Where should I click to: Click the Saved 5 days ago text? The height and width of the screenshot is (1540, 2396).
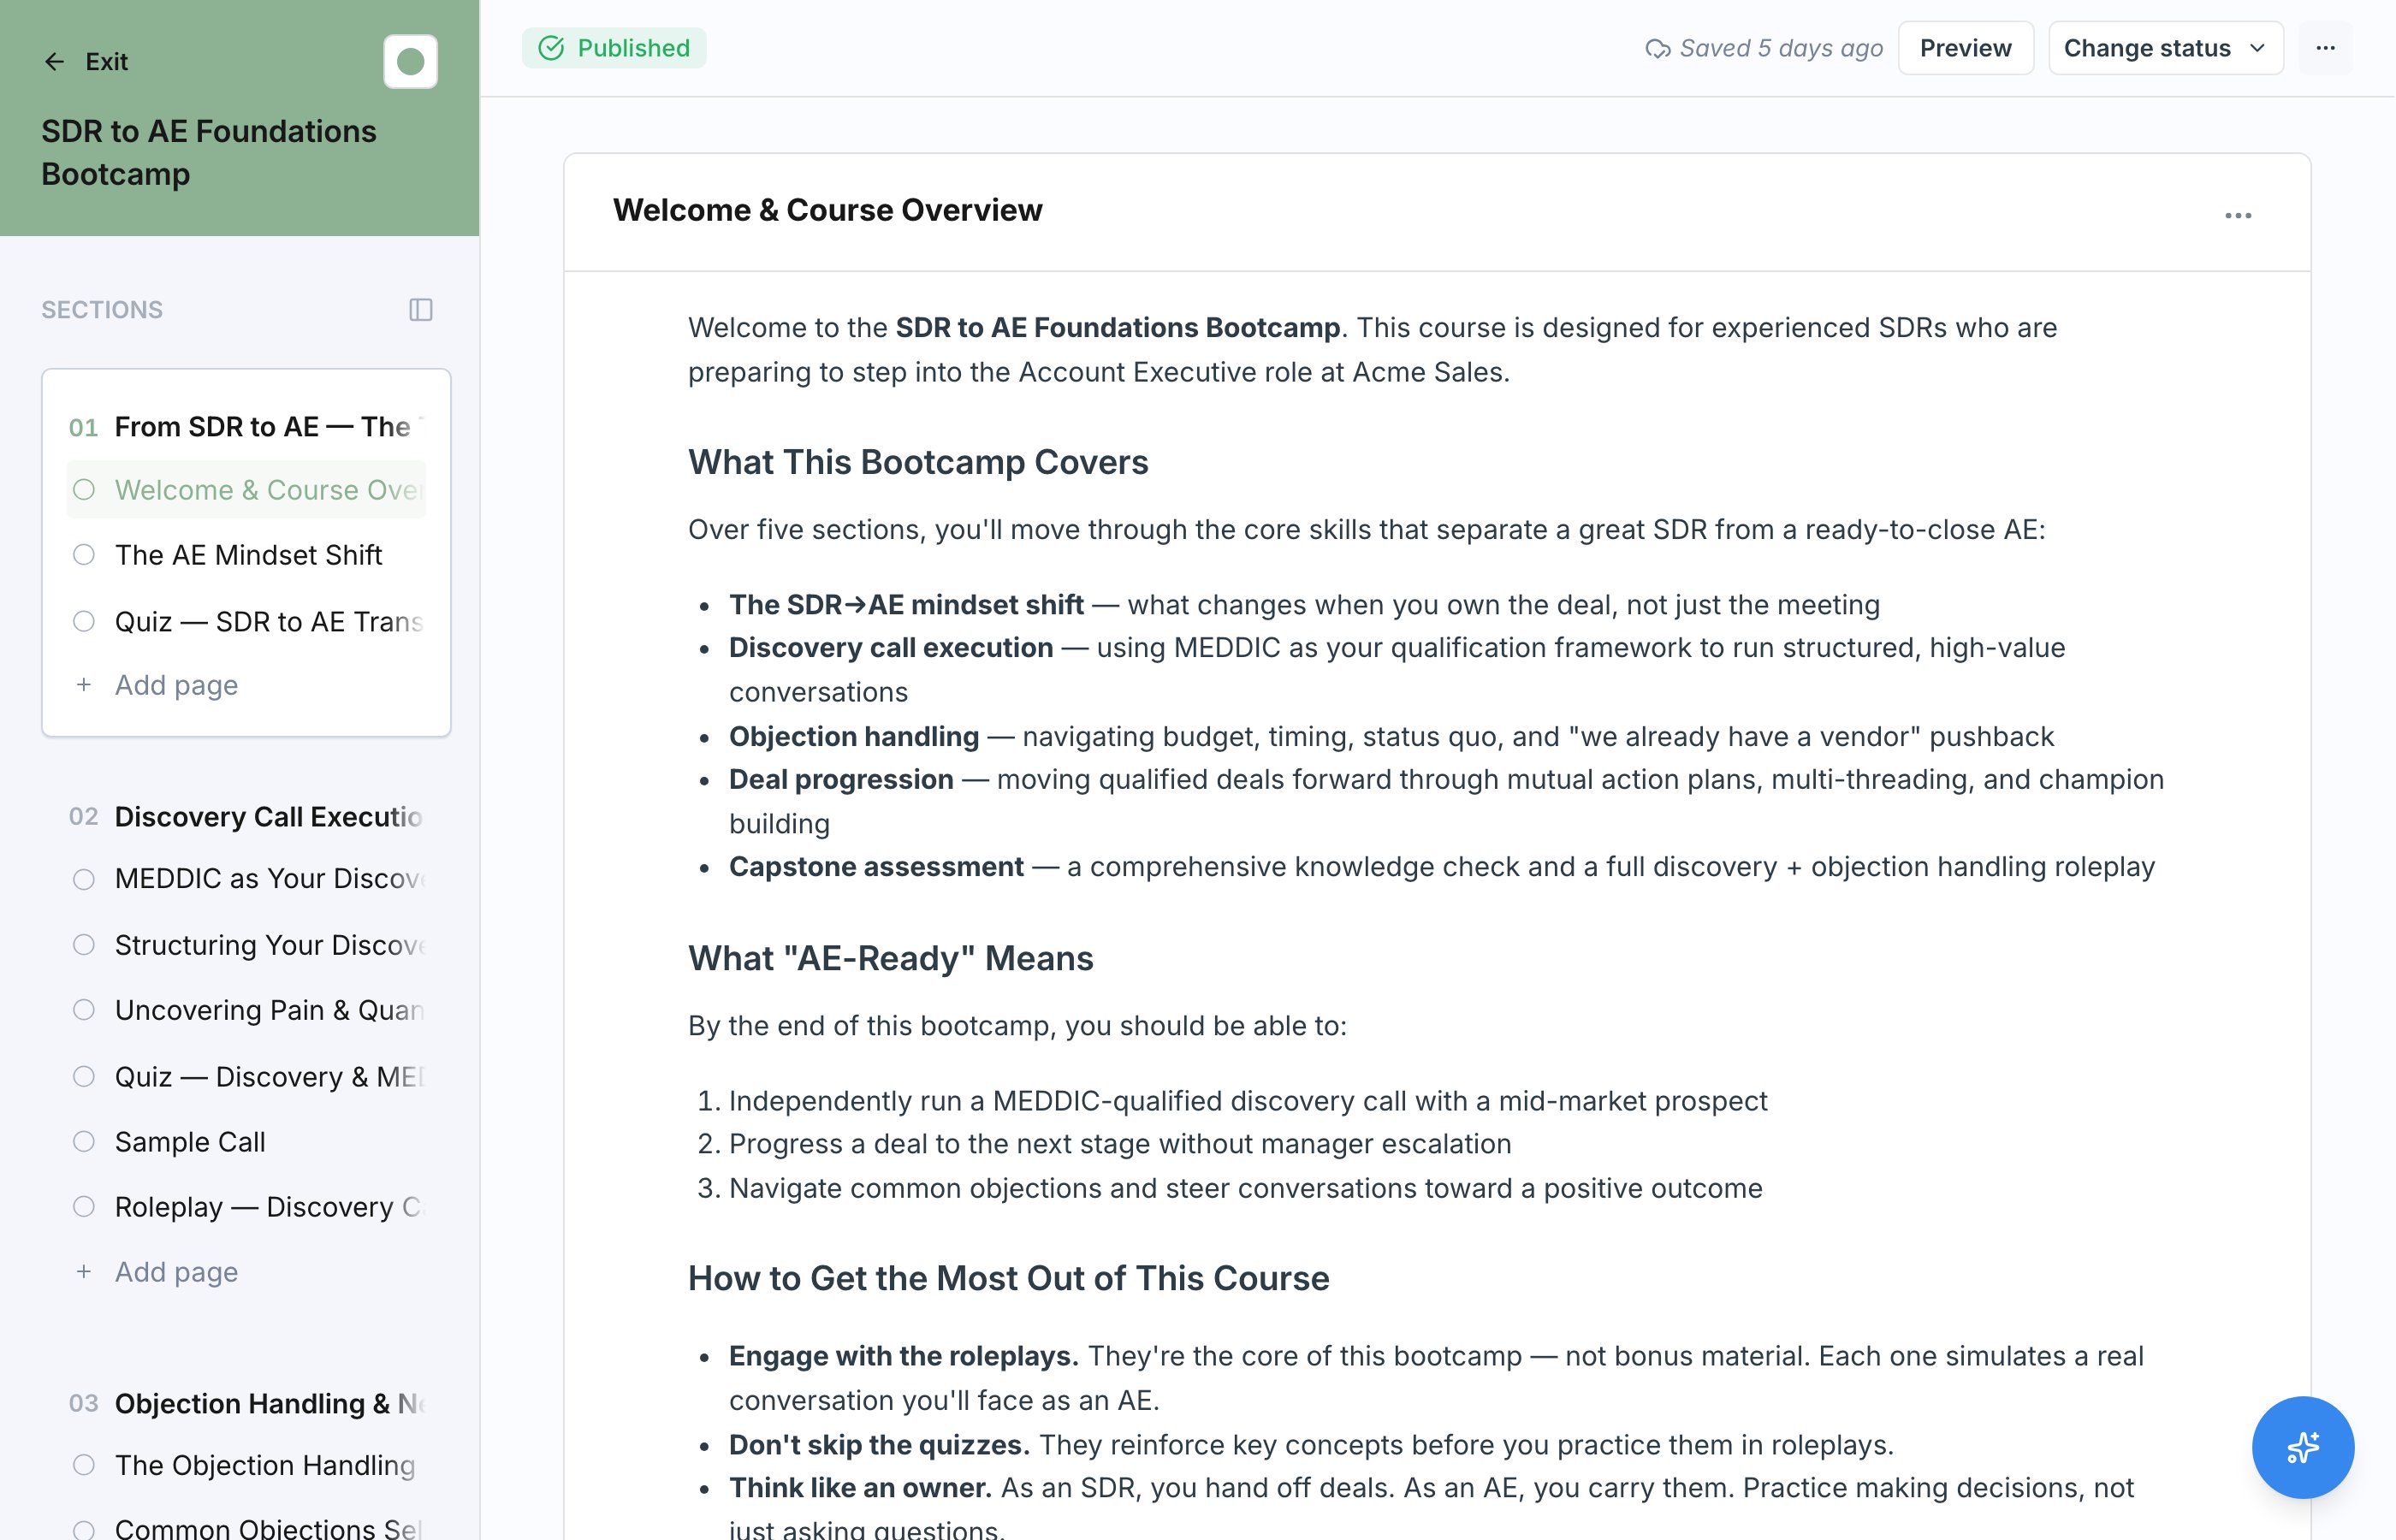click(x=1781, y=48)
